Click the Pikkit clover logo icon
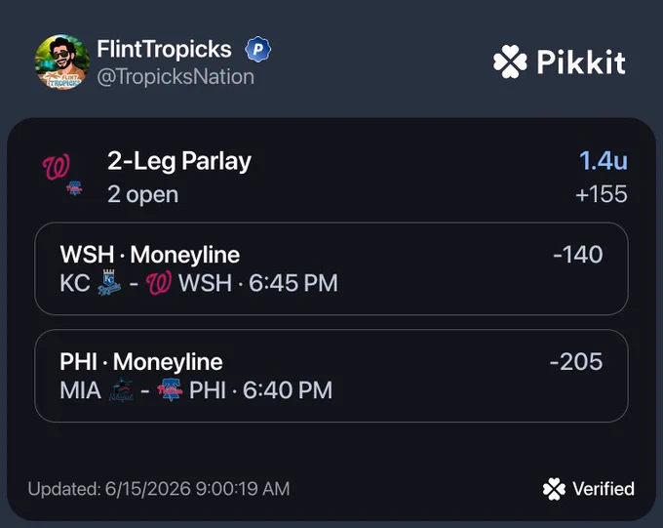This screenshot has height=528, width=663. [x=510, y=61]
